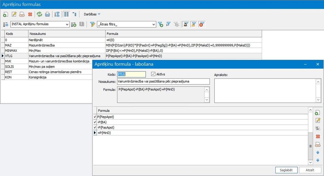The height and width of the screenshot is (176, 324).
Task: Click the copy row icon in dialog sidebar
Action: pos(318,128)
